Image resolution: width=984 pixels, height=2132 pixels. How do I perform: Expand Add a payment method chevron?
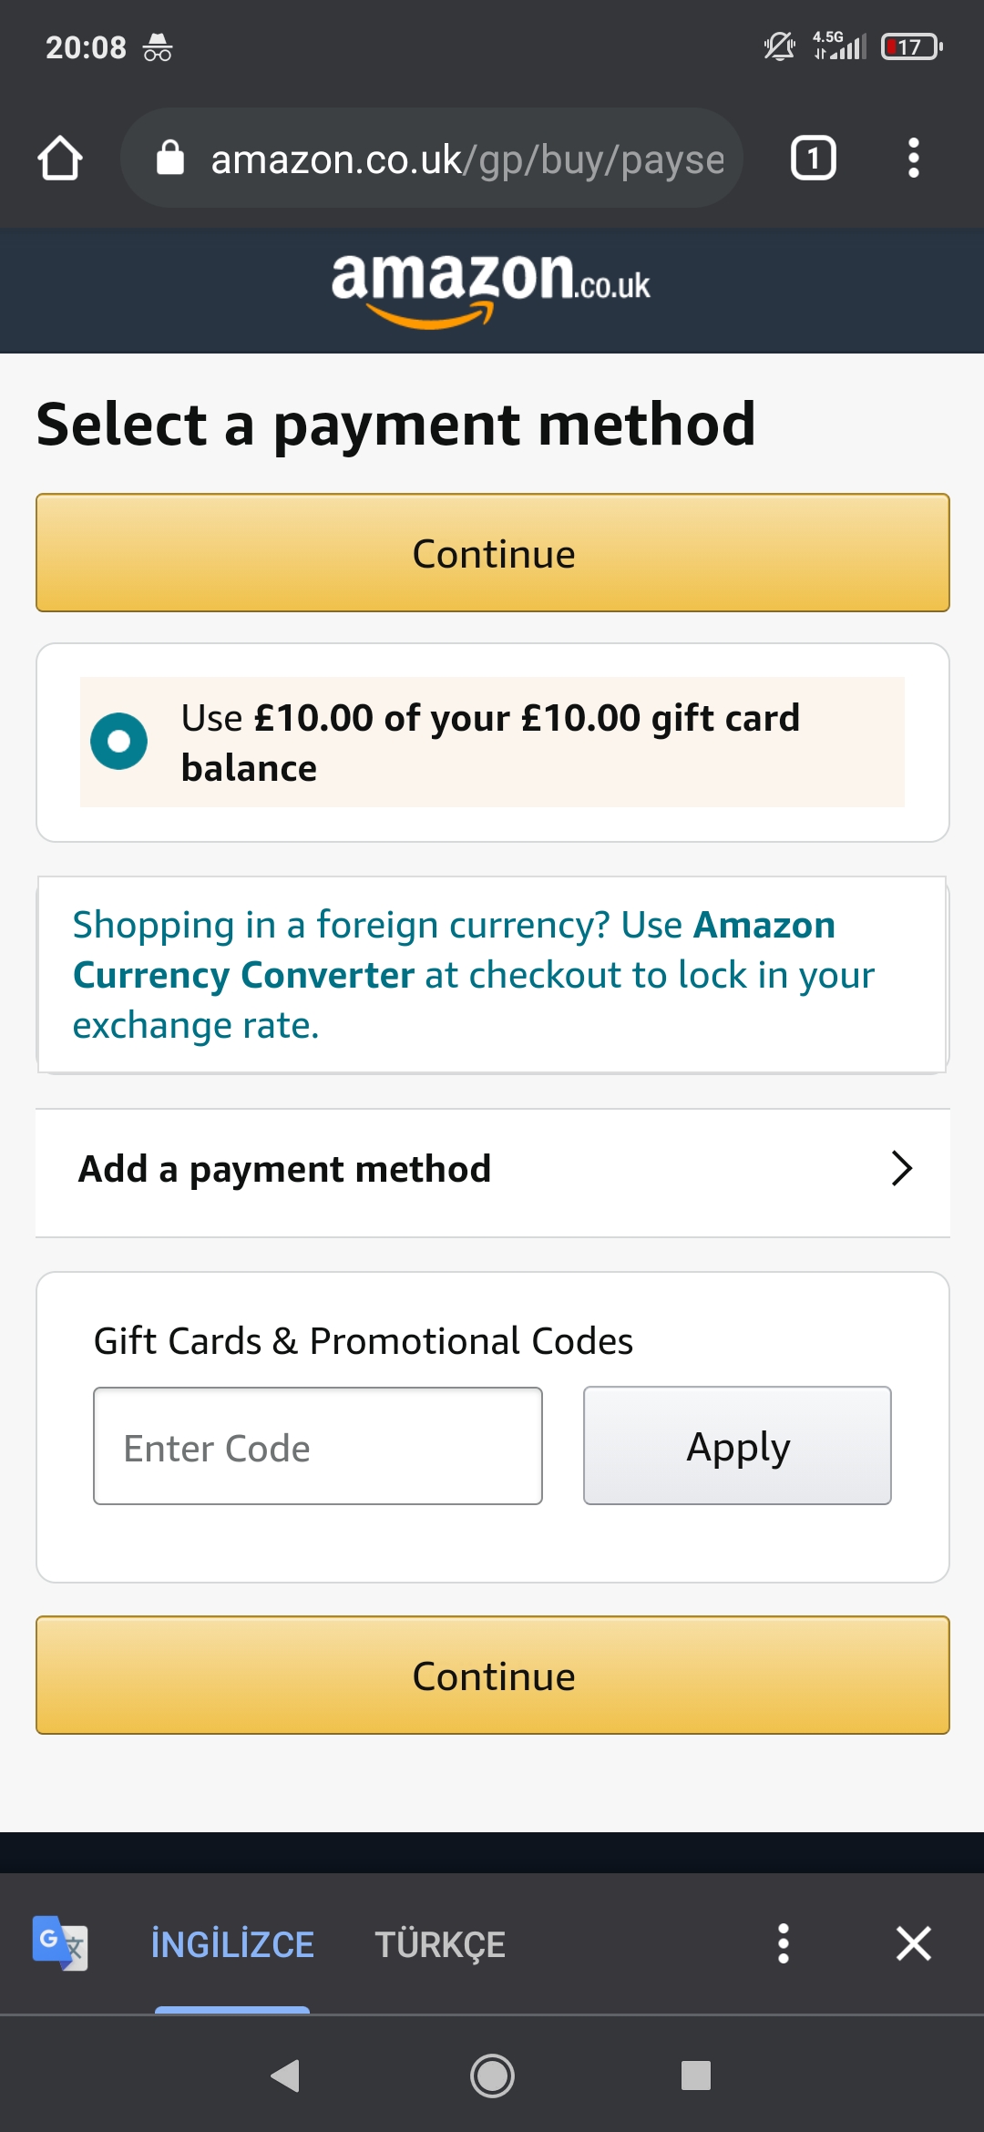[901, 1168]
